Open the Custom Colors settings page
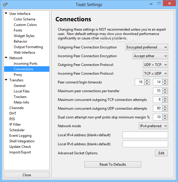This screenshot has height=182, width=178. [25, 25]
